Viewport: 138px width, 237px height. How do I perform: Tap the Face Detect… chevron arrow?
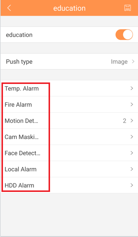click(132, 153)
